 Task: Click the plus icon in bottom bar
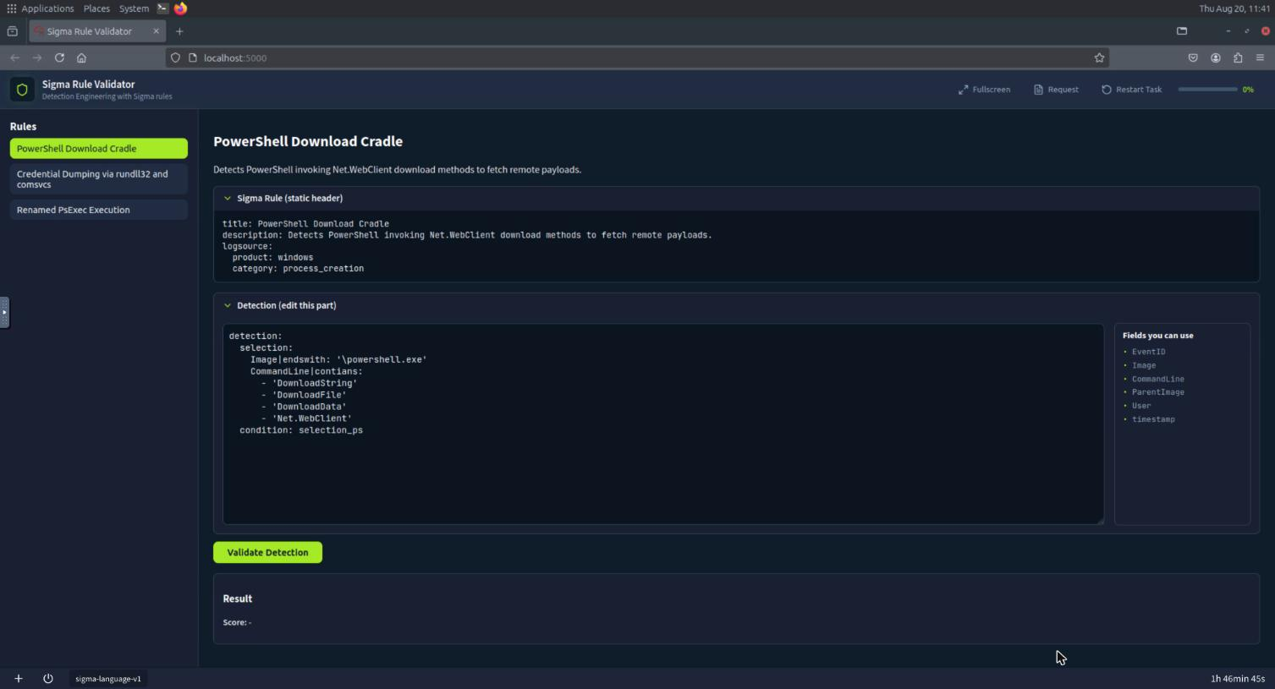[19, 678]
